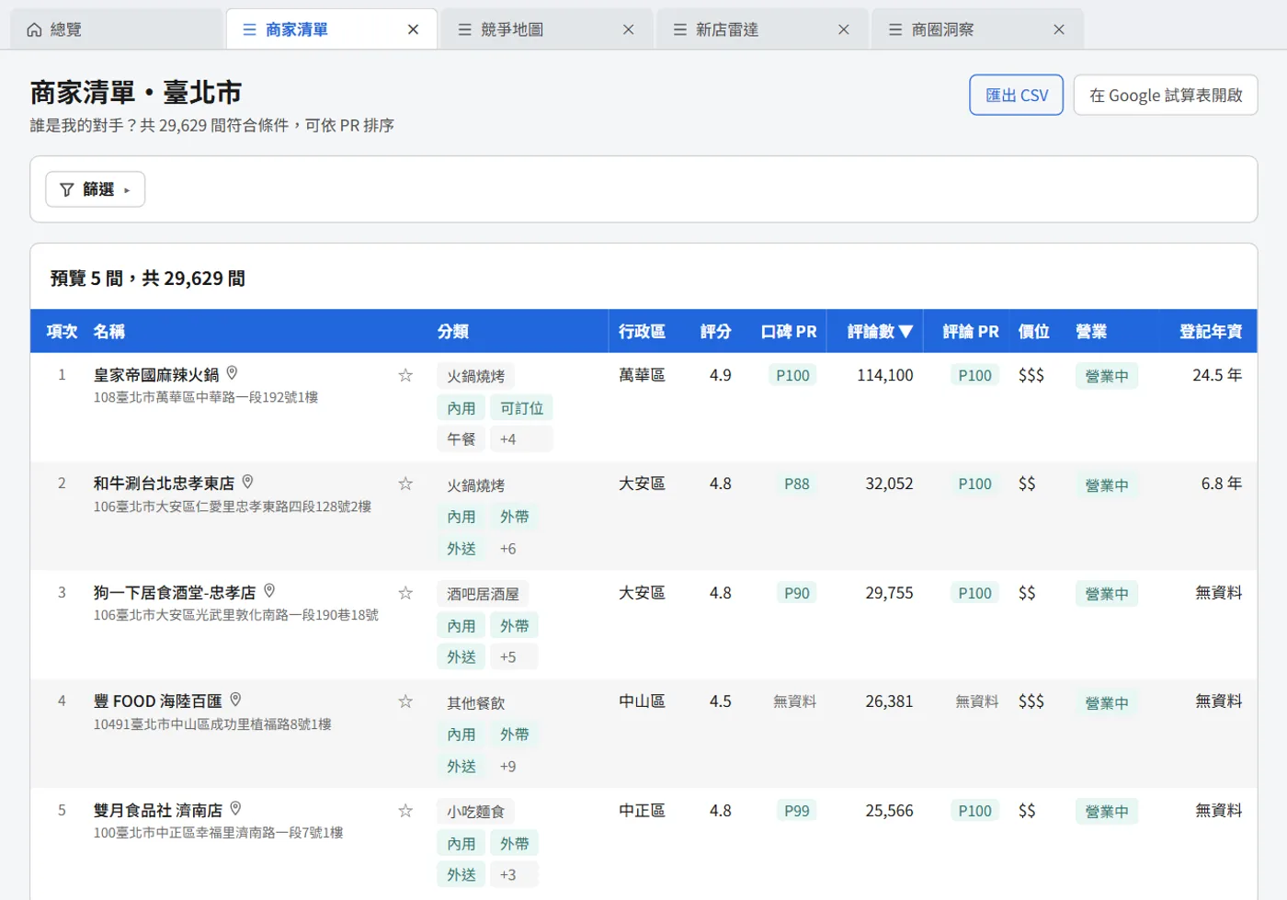The image size is (1287, 900).
Task: Star 皇家帝國麻辣火鍋 as favorite
Action: 405,375
